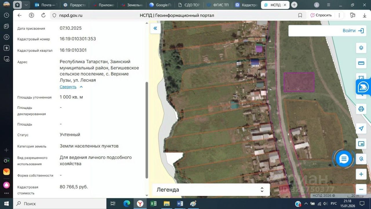Open the sidebar video player icon
The width and height of the screenshot is (371, 209).
[x=6, y=37]
